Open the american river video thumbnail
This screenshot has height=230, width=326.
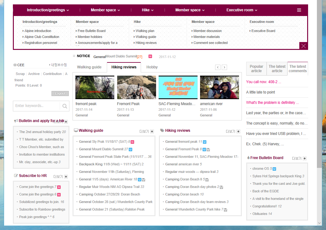220,87
